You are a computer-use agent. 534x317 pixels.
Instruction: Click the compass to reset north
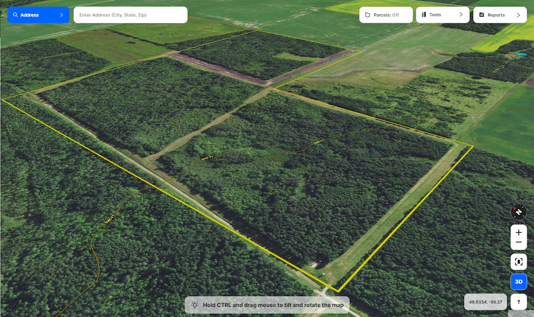click(x=519, y=212)
